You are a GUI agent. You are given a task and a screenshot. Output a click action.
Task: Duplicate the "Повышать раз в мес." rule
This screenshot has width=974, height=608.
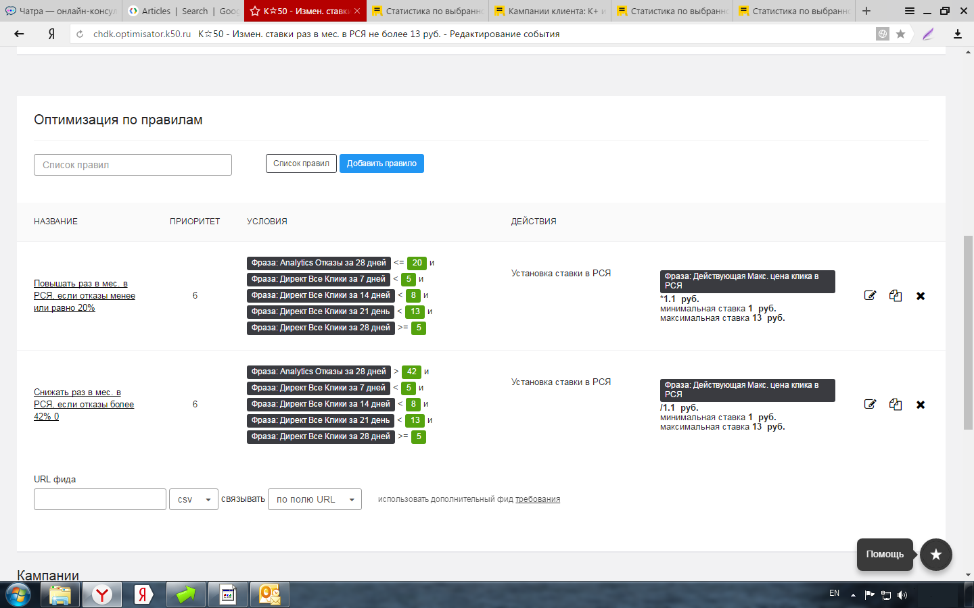(x=896, y=295)
